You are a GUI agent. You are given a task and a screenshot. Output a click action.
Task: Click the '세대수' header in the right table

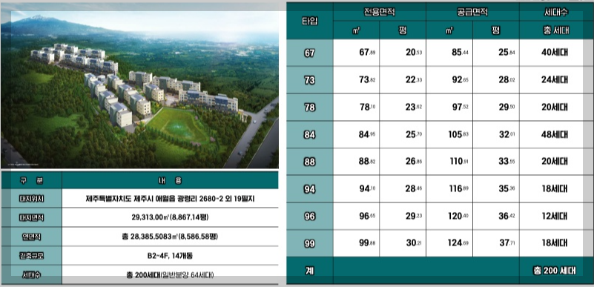556,12
